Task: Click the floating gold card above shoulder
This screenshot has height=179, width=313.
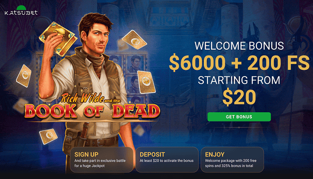Action: pos(134,39)
